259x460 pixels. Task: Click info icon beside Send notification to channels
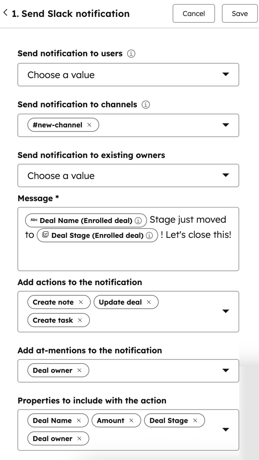coord(146,105)
